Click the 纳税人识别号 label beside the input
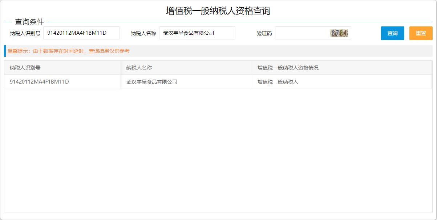Viewport: 437px width, 220px height. tap(25, 33)
